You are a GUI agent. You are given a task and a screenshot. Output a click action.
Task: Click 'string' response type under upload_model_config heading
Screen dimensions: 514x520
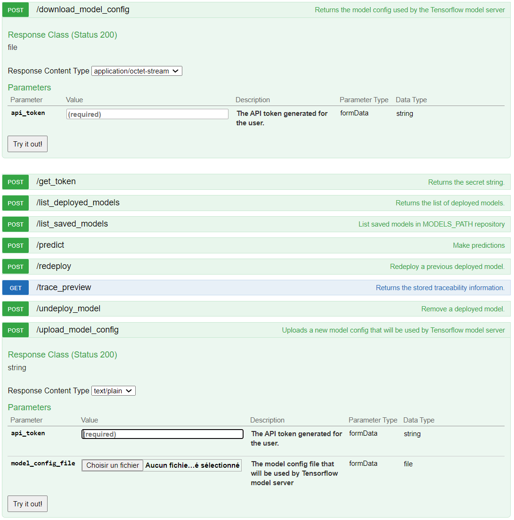[x=17, y=367]
